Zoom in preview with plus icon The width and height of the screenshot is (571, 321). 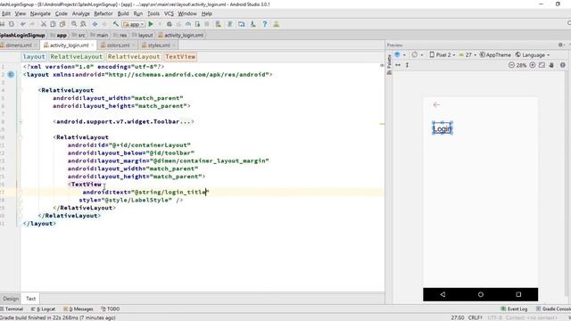pyautogui.click(x=533, y=65)
